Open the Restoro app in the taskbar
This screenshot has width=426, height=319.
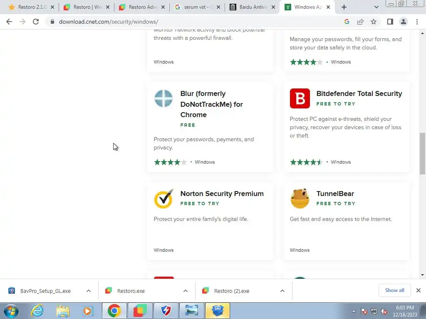(140, 311)
